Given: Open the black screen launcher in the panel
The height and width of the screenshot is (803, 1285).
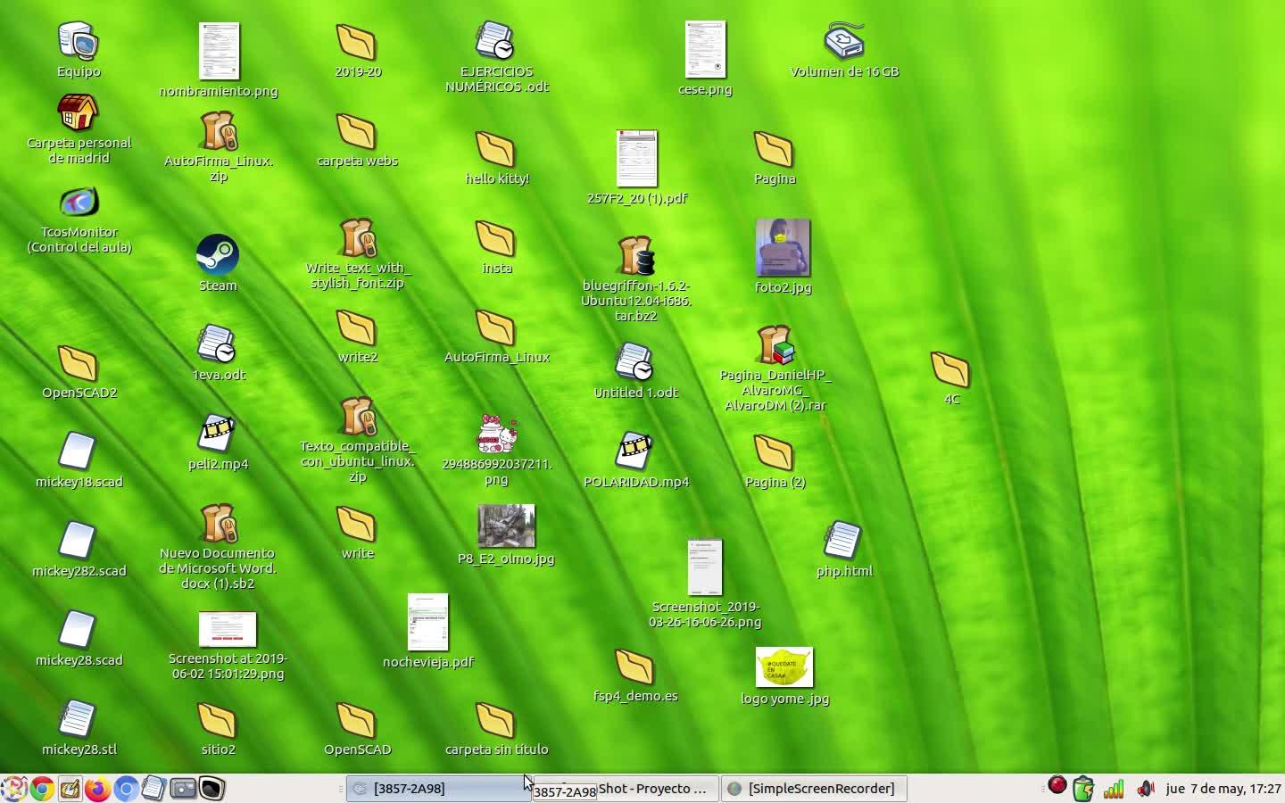Looking at the screenshot, I should pyautogui.click(x=211, y=788).
